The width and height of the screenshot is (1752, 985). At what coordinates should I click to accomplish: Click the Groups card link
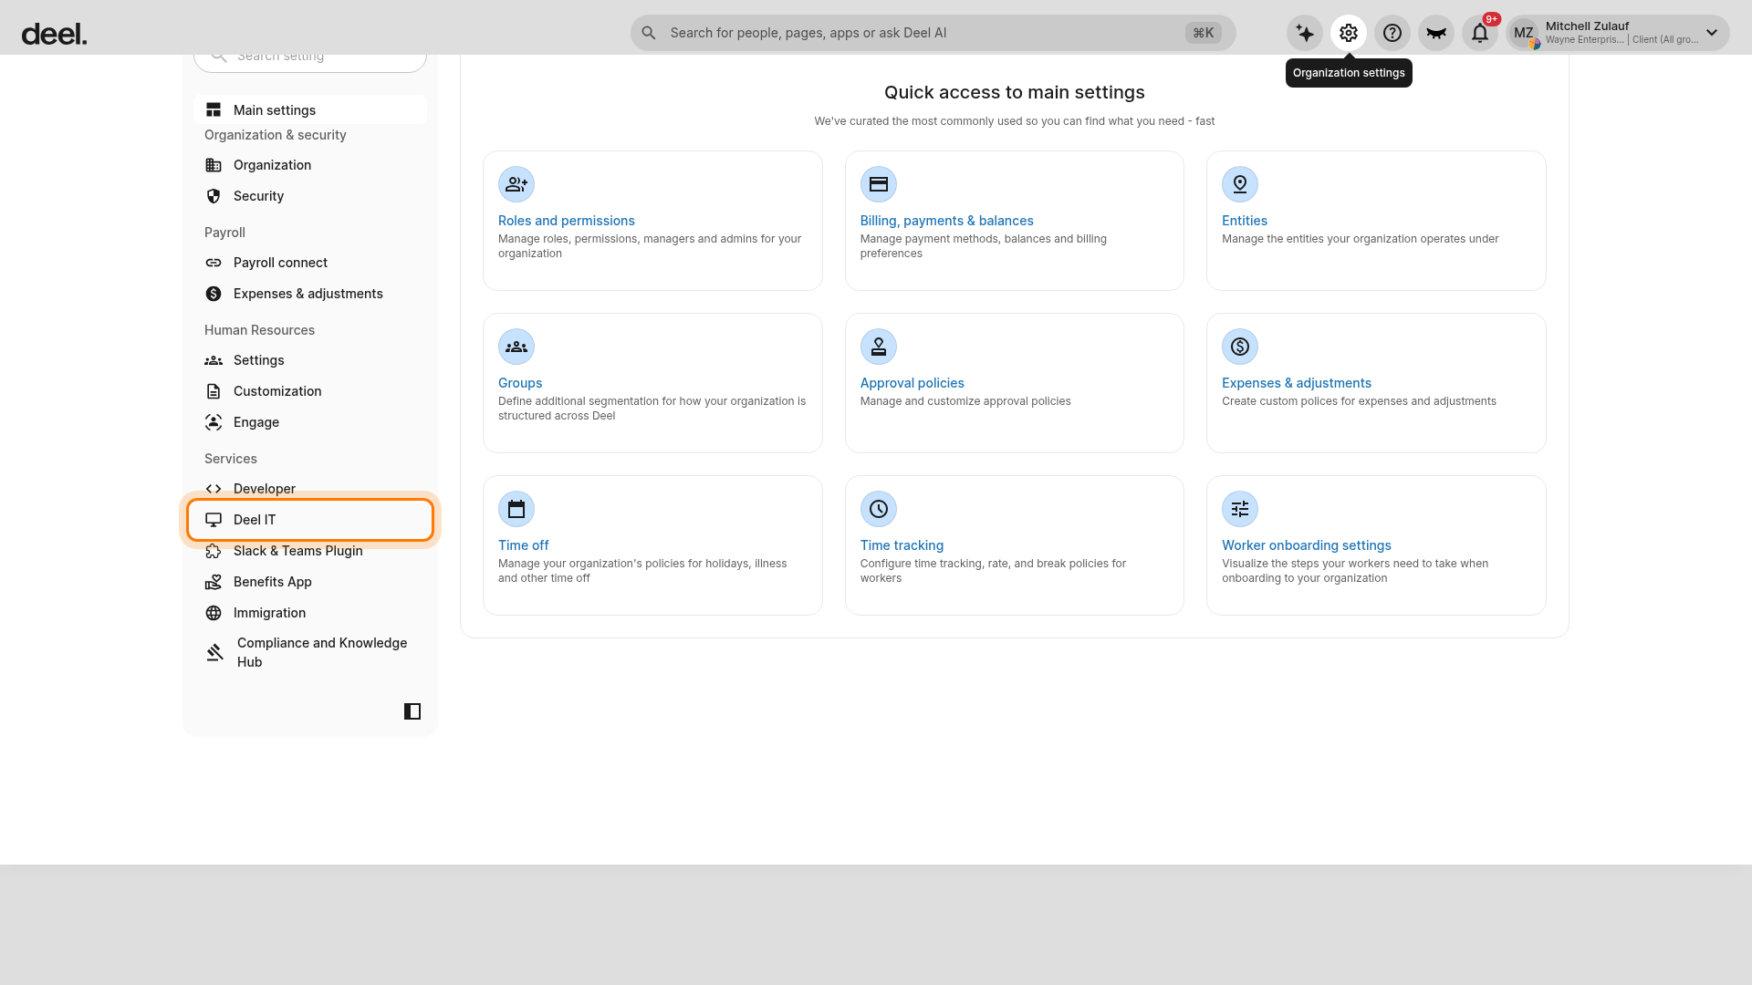(520, 383)
